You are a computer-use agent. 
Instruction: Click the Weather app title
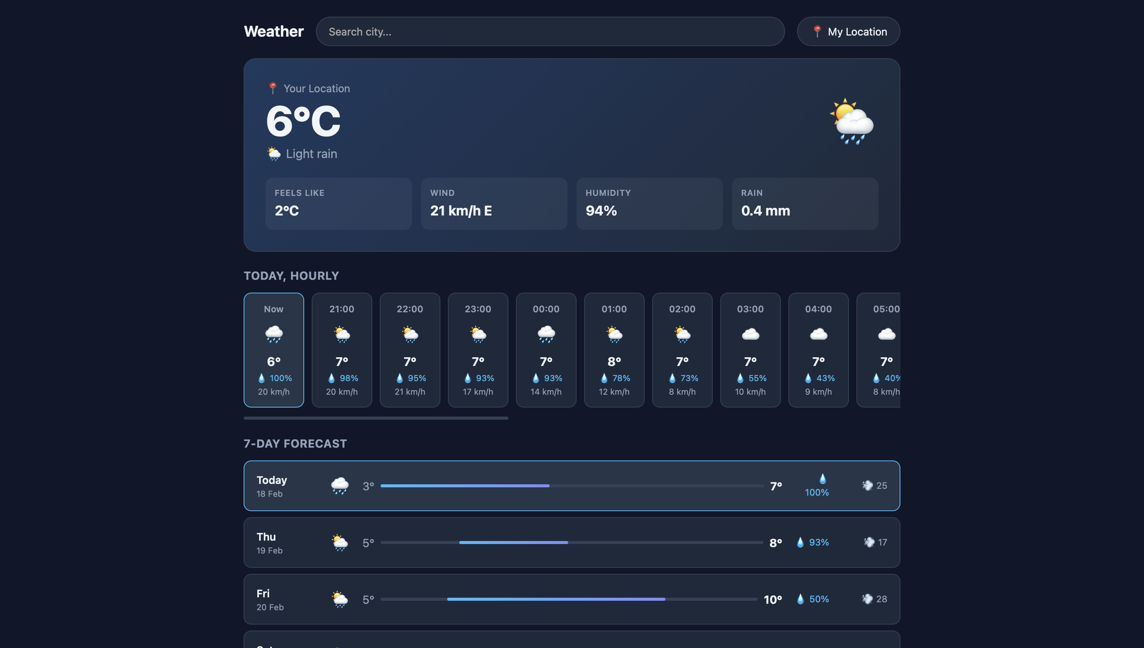[x=273, y=31]
